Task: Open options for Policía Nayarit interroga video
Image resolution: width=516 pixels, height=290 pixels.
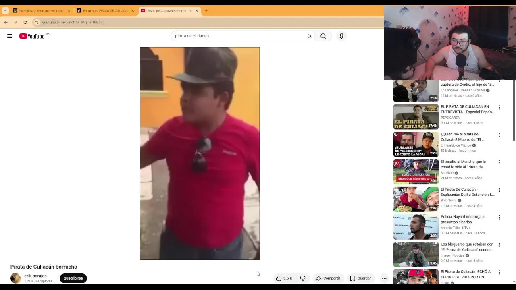Action: (499, 217)
